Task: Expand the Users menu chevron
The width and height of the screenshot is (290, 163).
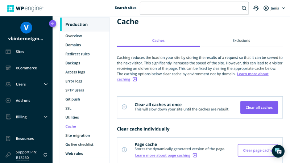Action: [x=46, y=84]
